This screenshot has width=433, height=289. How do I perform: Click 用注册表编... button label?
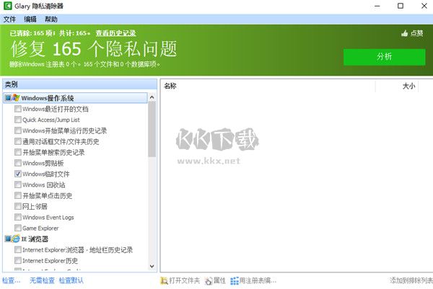click(x=258, y=281)
